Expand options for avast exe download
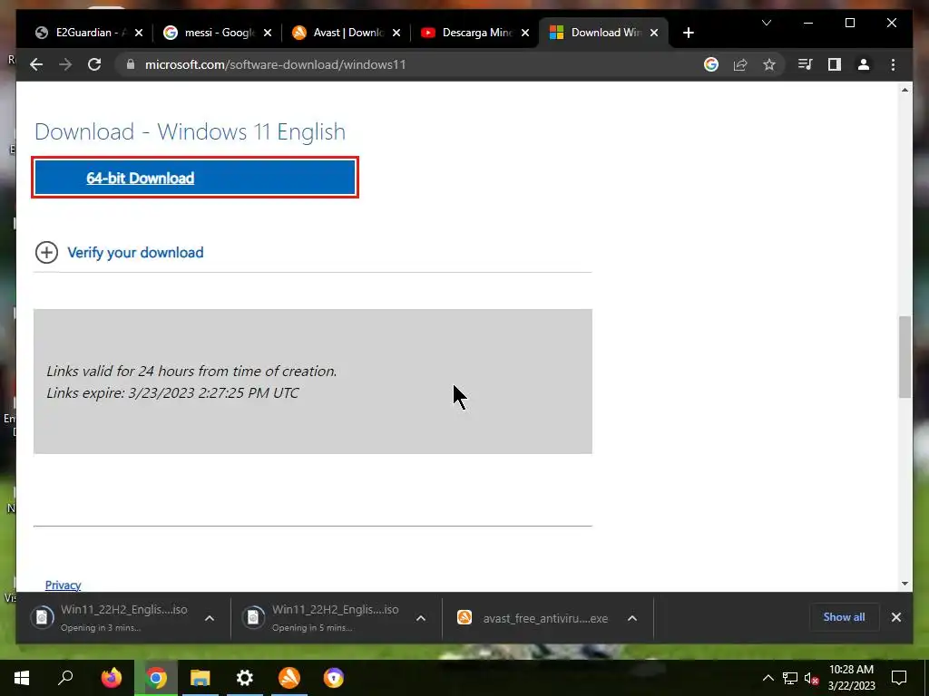Viewport: 929px width, 696px height. [x=632, y=618]
